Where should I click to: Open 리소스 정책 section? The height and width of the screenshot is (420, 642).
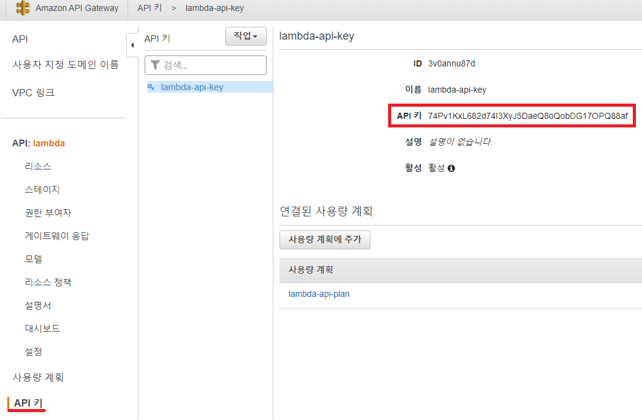(x=48, y=282)
